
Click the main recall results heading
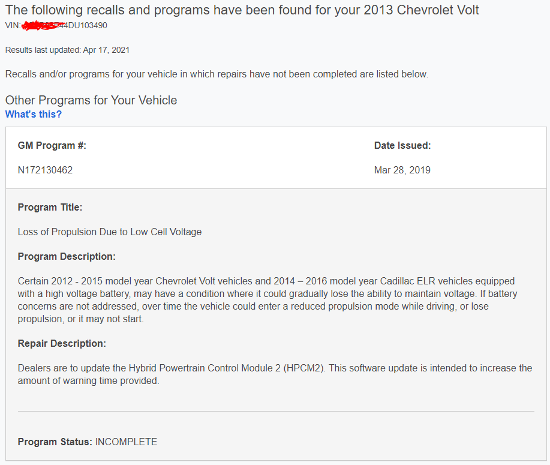(x=242, y=10)
